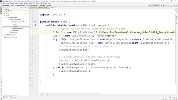This screenshot has width=178, height=100.
Task: Select the Car class in project tree
Action: tap(15, 25)
